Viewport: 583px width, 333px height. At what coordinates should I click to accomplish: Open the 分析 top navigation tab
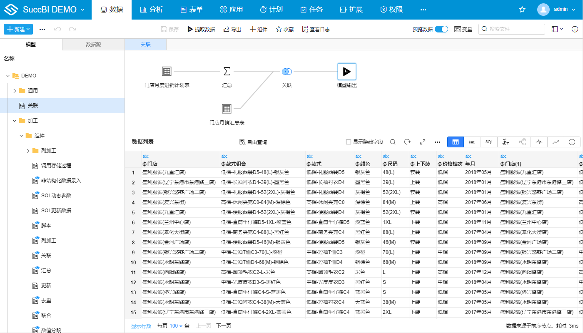[151, 10]
